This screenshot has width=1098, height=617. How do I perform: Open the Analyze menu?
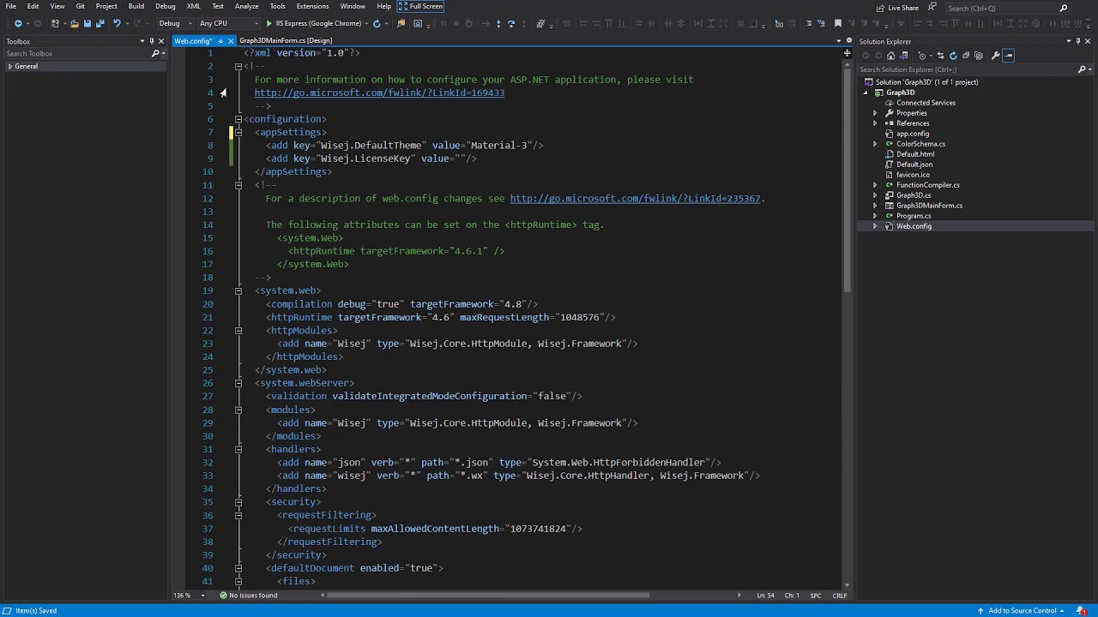tap(246, 6)
